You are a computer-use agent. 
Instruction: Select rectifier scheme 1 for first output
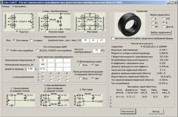click(43, 73)
